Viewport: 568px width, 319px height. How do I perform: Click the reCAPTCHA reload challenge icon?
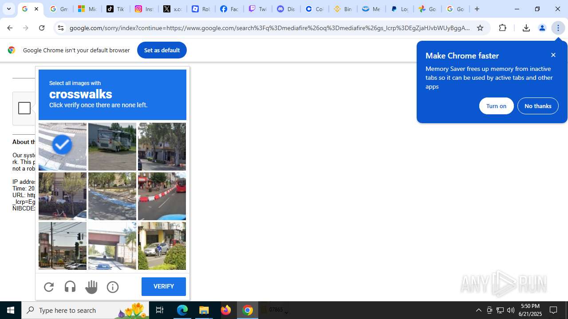click(x=49, y=287)
